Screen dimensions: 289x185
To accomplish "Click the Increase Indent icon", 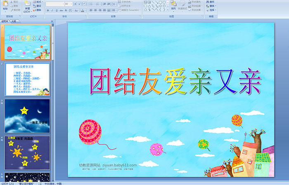I will (x=109, y=4).
